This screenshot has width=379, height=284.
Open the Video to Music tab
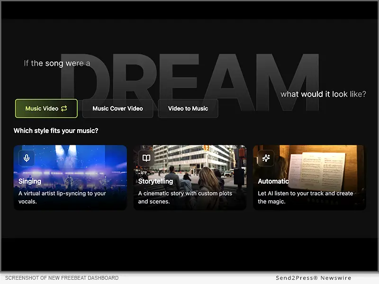188,108
